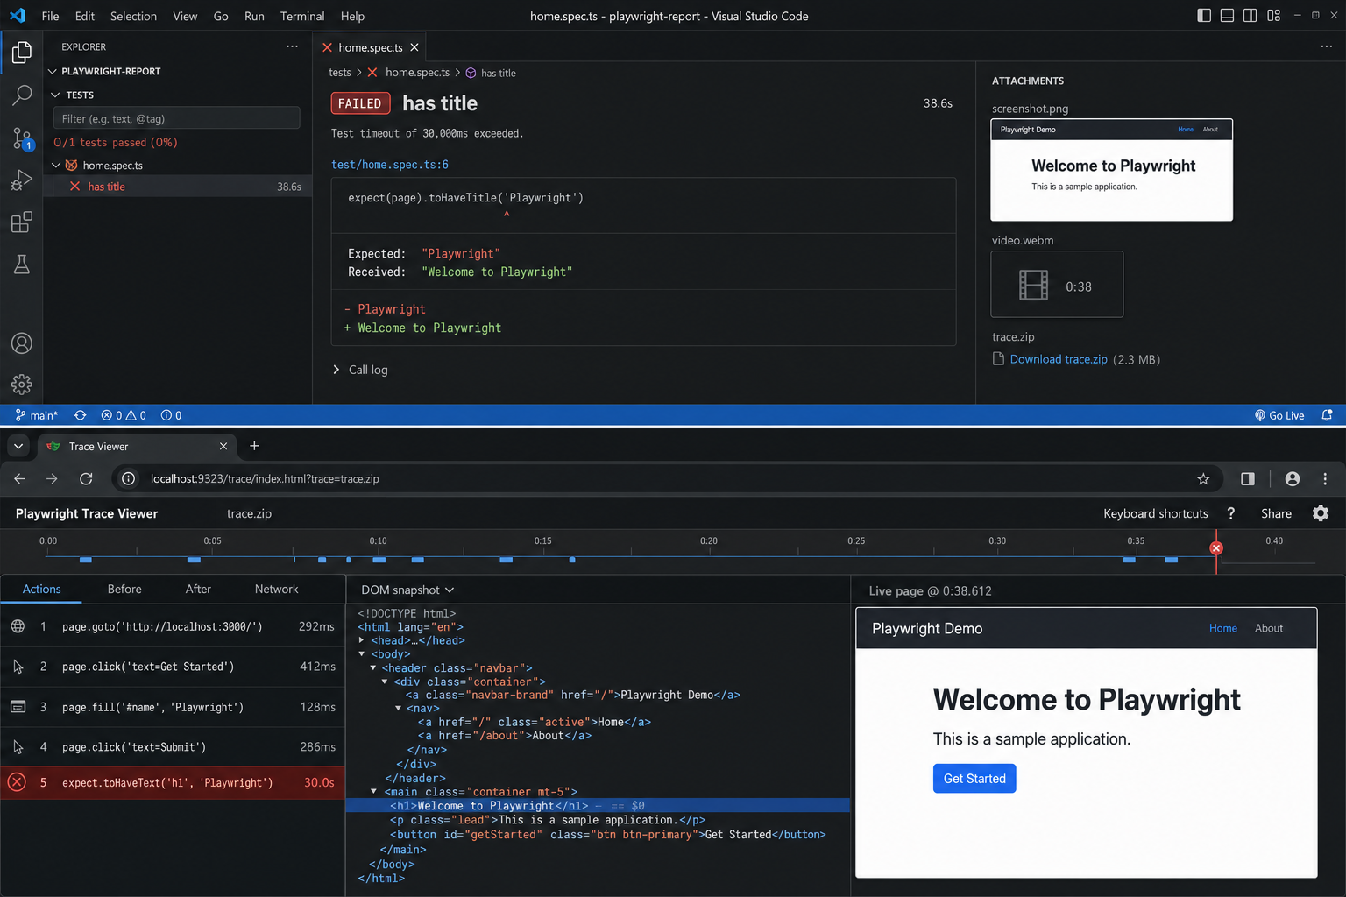Open the browser profile icon
This screenshot has width=1346, height=897.
tap(1293, 478)
